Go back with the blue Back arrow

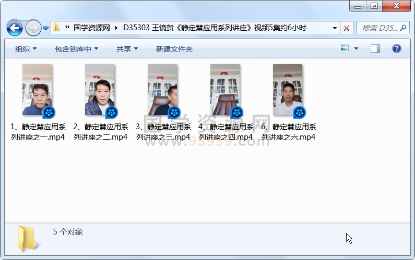15,28
